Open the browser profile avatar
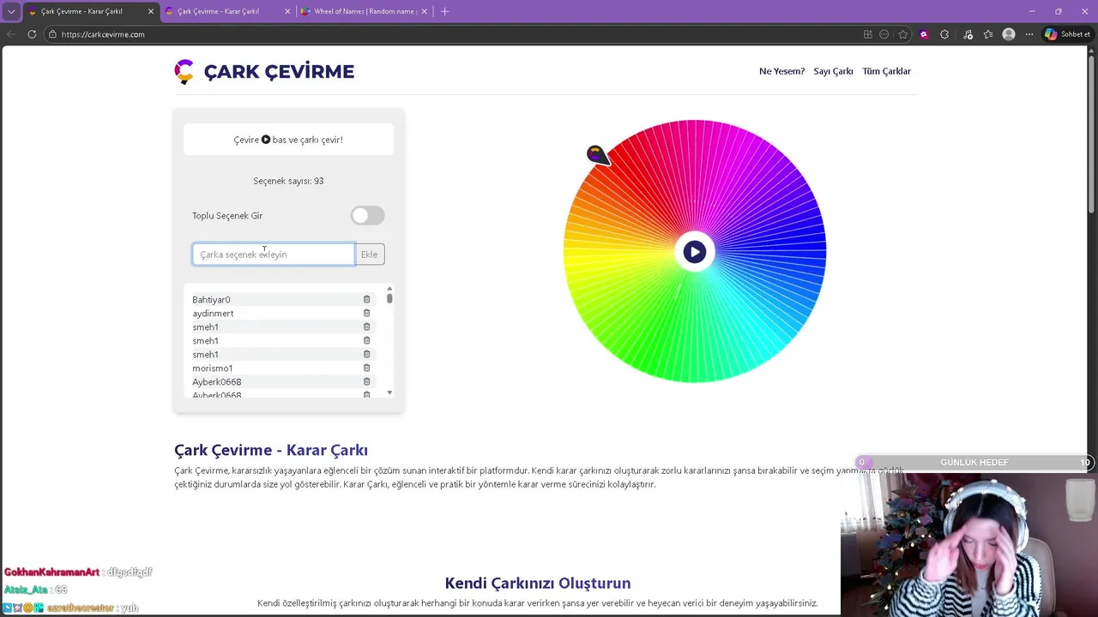 1009,34
